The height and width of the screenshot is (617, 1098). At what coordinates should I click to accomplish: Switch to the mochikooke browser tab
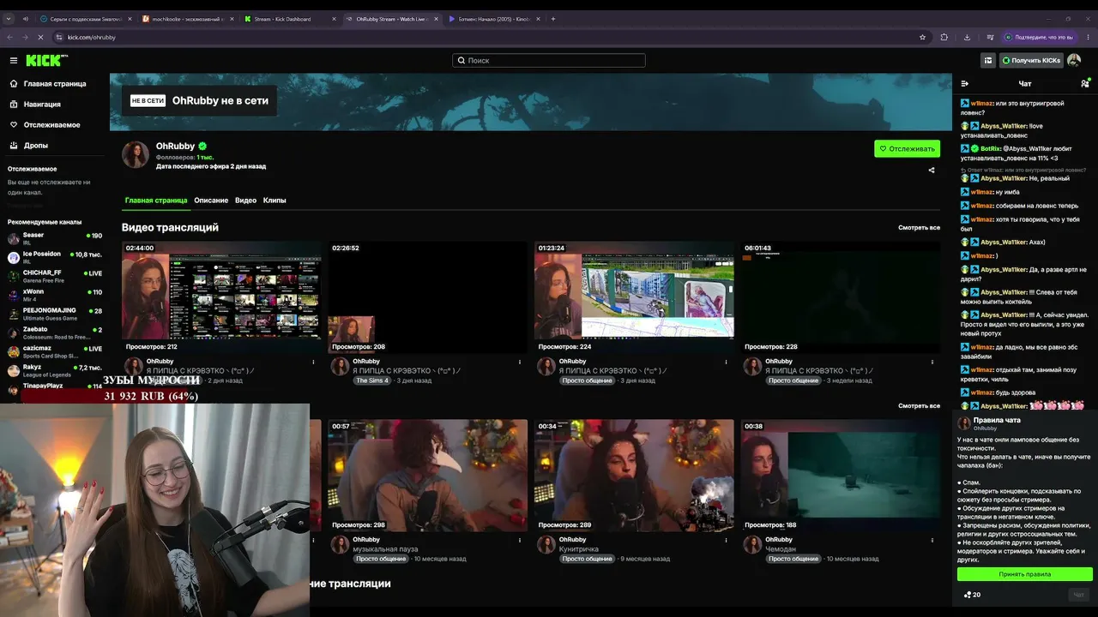pyautogui.click(x=186, y=19)
